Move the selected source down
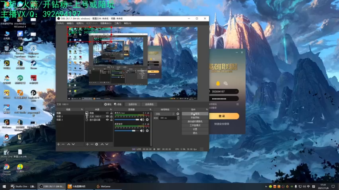 [107, 144]
